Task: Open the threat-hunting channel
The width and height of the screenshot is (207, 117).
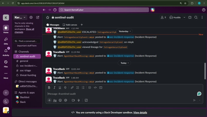Action: (x=27, y=75)
